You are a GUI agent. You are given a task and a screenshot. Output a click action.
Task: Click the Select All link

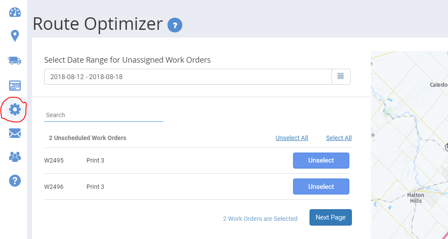[339, 138]
